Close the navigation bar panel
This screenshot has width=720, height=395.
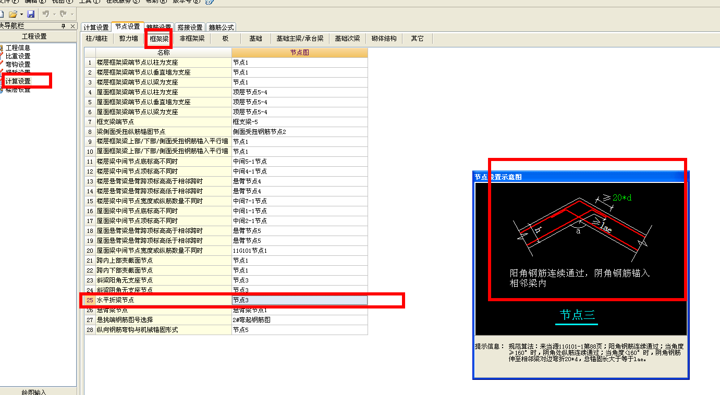click(72, 26)
